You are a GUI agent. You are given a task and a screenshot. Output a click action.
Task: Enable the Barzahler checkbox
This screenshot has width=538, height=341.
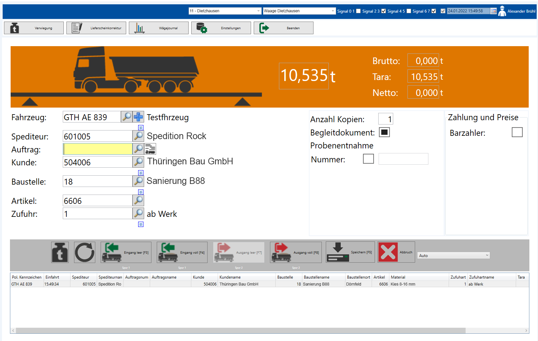point(517,132)
